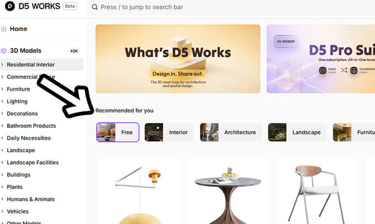This screenshot has width=375, height=224.
Task: Open the Decorations category
Action: tap(22, 114)
